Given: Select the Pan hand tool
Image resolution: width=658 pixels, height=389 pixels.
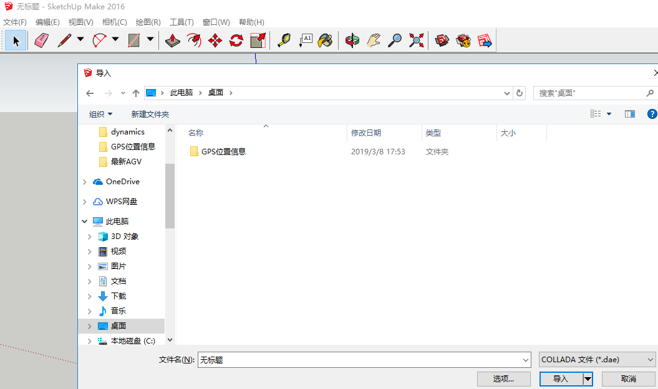Looking at the screenshot, I should (374, 40).
